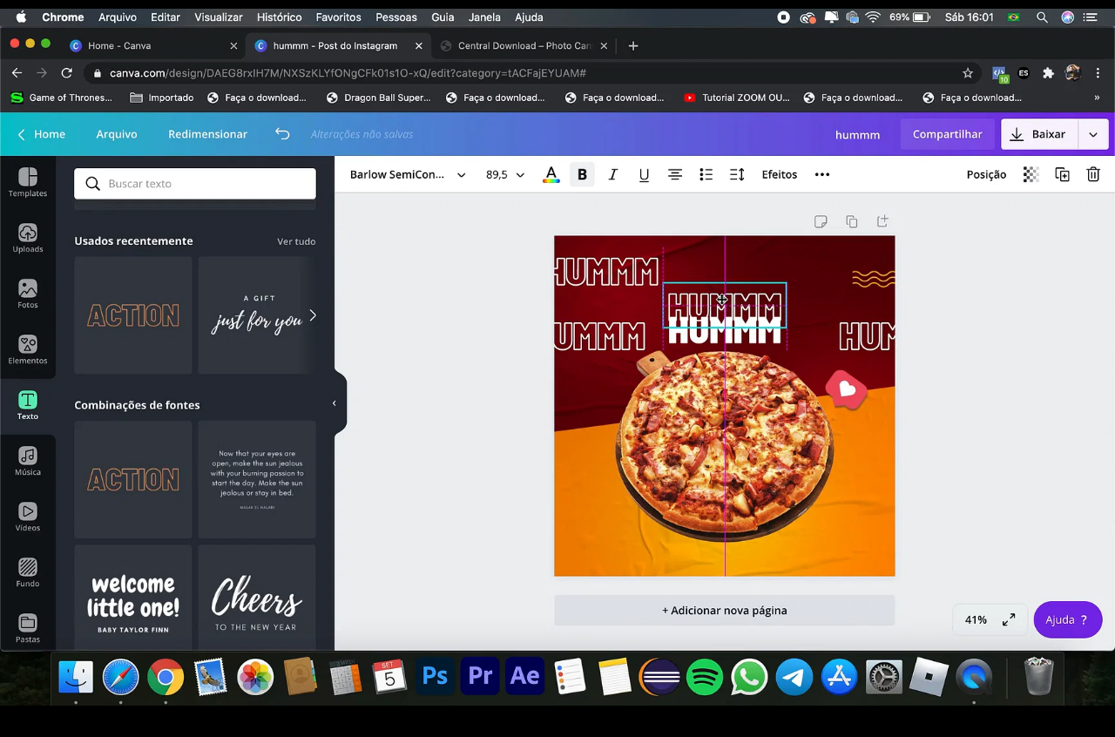This screenshot has width=1115, height=737.
Task: Open the Fotos sidebar panel
Action: tap(28, 294)
